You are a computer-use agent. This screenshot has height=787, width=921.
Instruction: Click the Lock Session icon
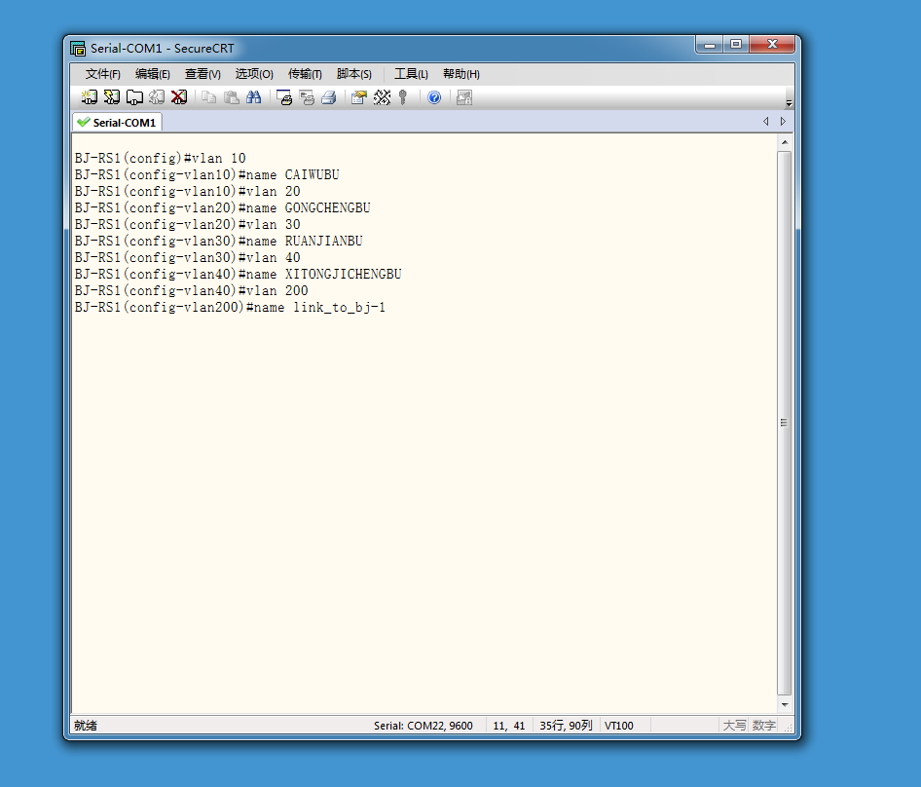464,97
